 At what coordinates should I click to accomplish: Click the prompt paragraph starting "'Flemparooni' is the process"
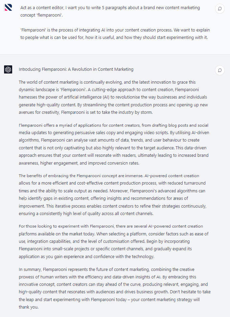point(114,34)
